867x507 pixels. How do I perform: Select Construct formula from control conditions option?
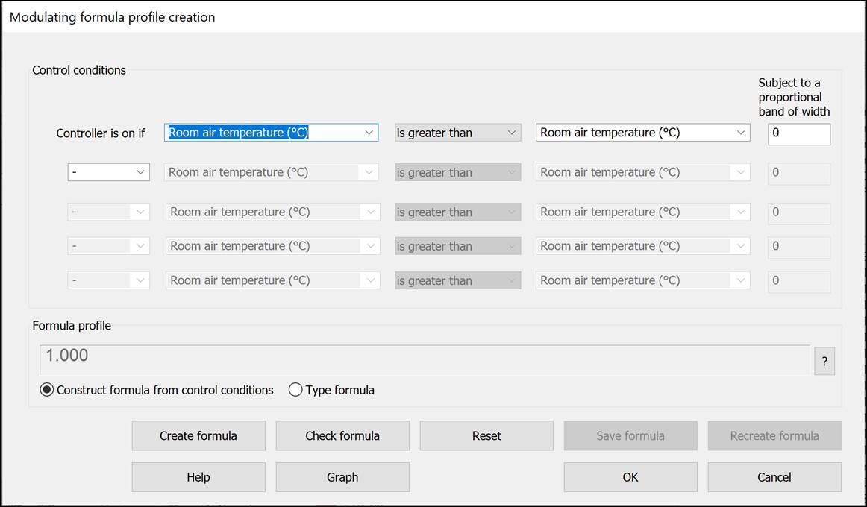coord(157,390)
